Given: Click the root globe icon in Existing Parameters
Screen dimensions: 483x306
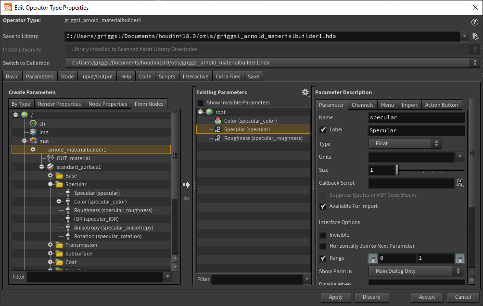Looking at the screenshot, I should point(209,112).
